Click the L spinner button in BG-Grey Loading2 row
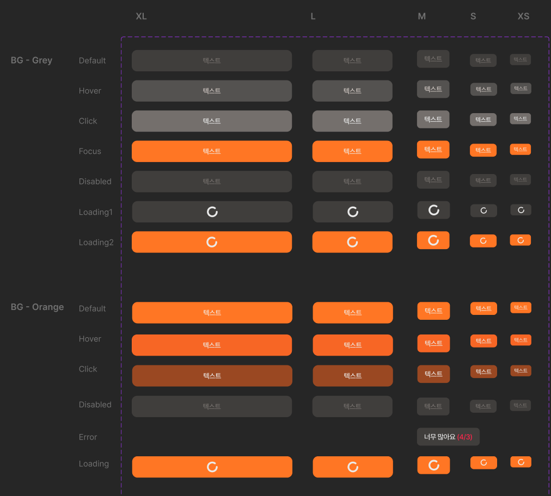This screenshot has height=496, width=551. coord(352,242)
